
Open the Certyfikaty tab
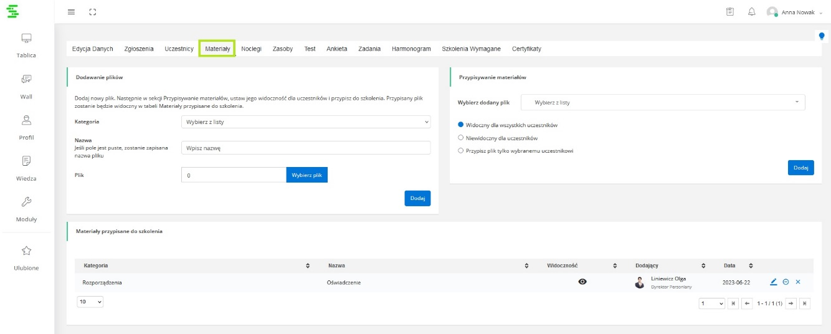coord(526,49)
